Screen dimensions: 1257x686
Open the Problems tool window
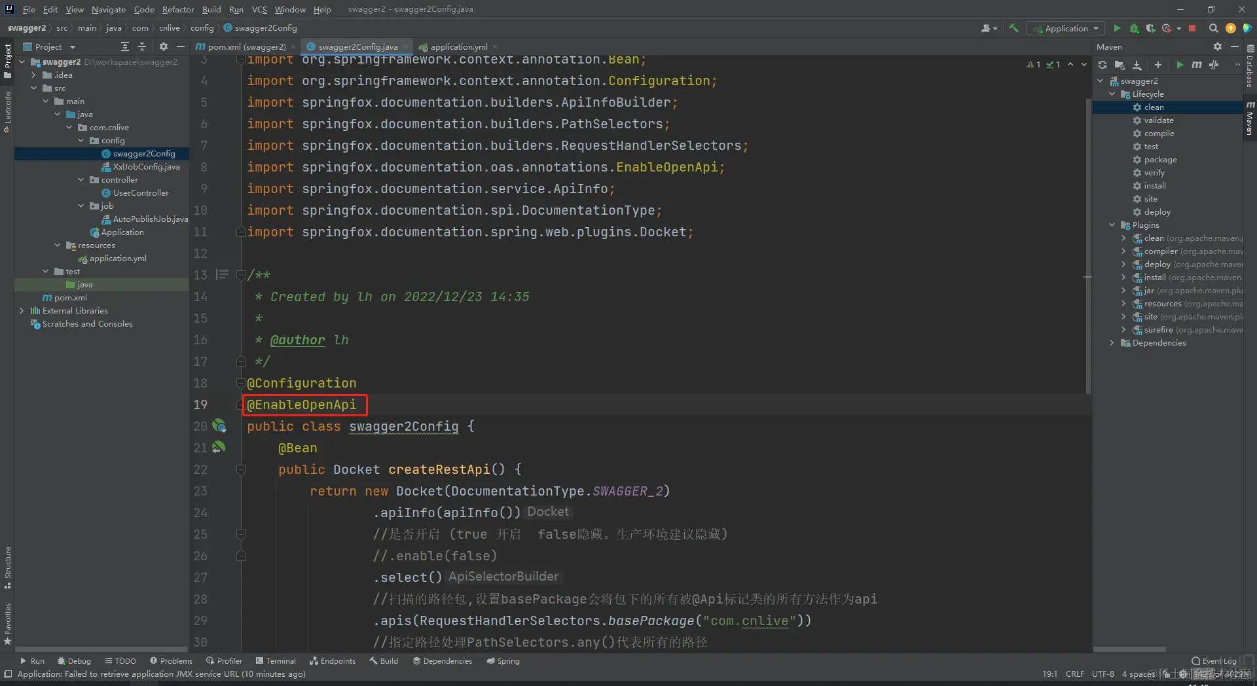[x=171, y=661]
